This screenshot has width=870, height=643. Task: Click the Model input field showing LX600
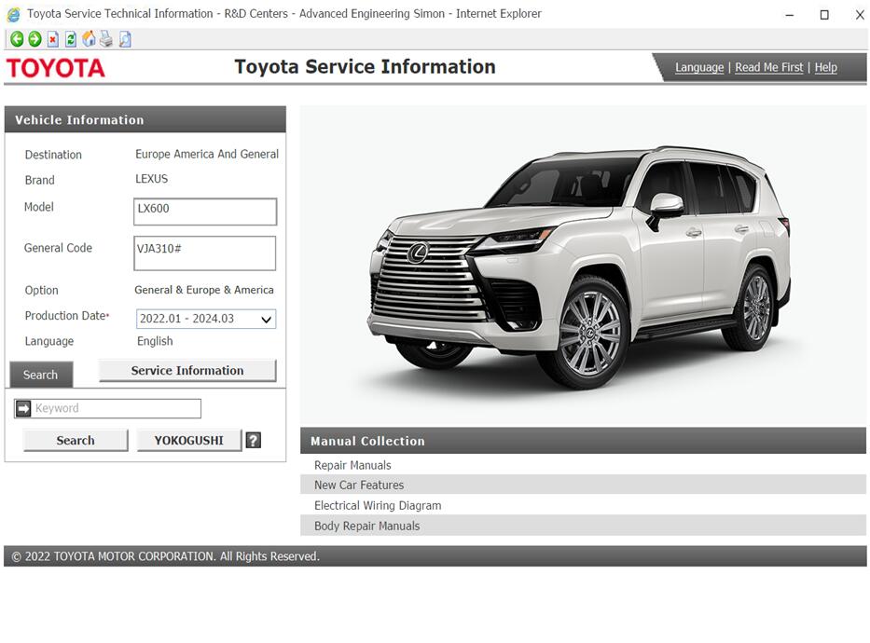pyautogui.click(x=205, y=212)
